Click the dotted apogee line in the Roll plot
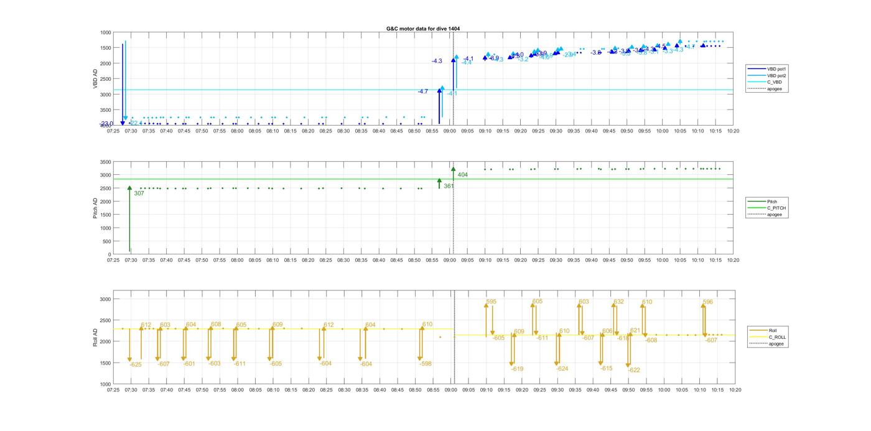The image size is (871, 431). click(x=455, y=336)
